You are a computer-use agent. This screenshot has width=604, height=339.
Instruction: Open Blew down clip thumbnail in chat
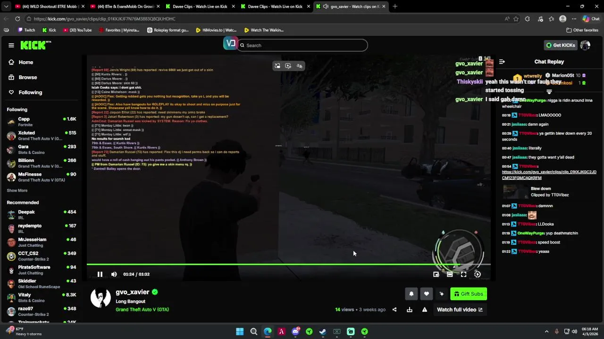(x=515, y=192)
